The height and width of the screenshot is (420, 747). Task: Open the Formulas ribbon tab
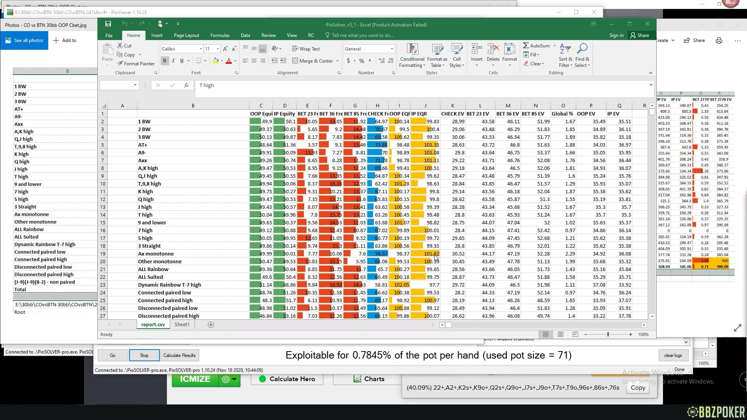click(x=220, y=35)
